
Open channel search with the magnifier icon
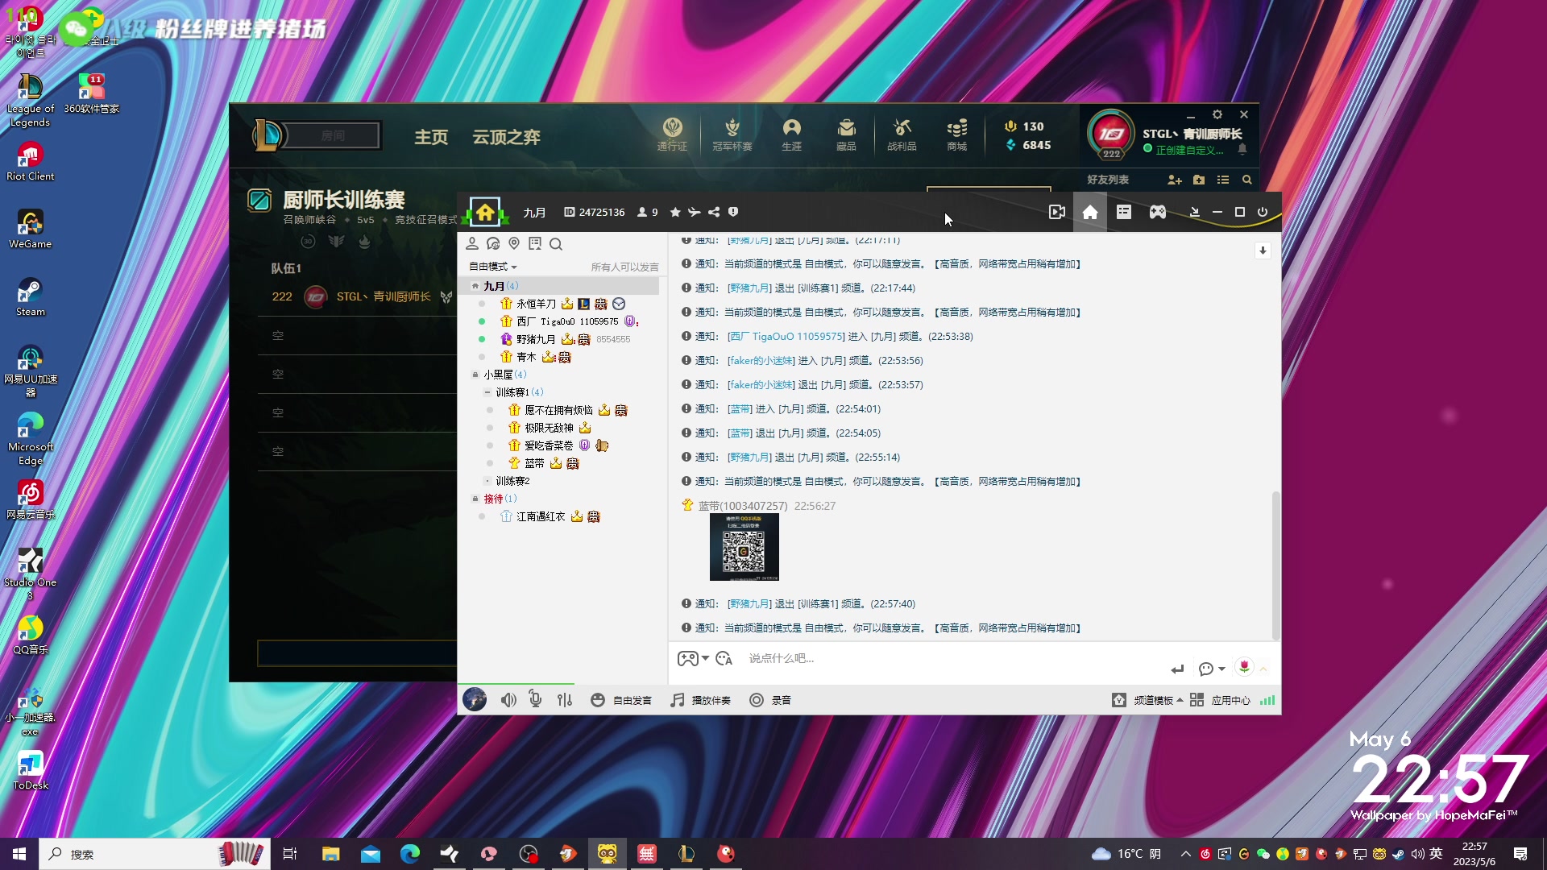coord(556,244)
